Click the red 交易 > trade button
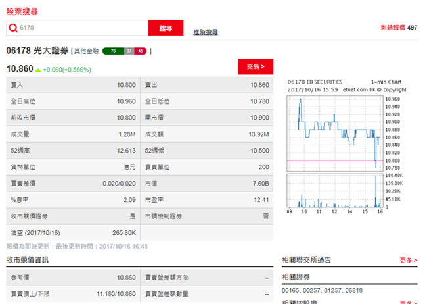Viewport: 427px width, 304px height. tap(256, 66)
